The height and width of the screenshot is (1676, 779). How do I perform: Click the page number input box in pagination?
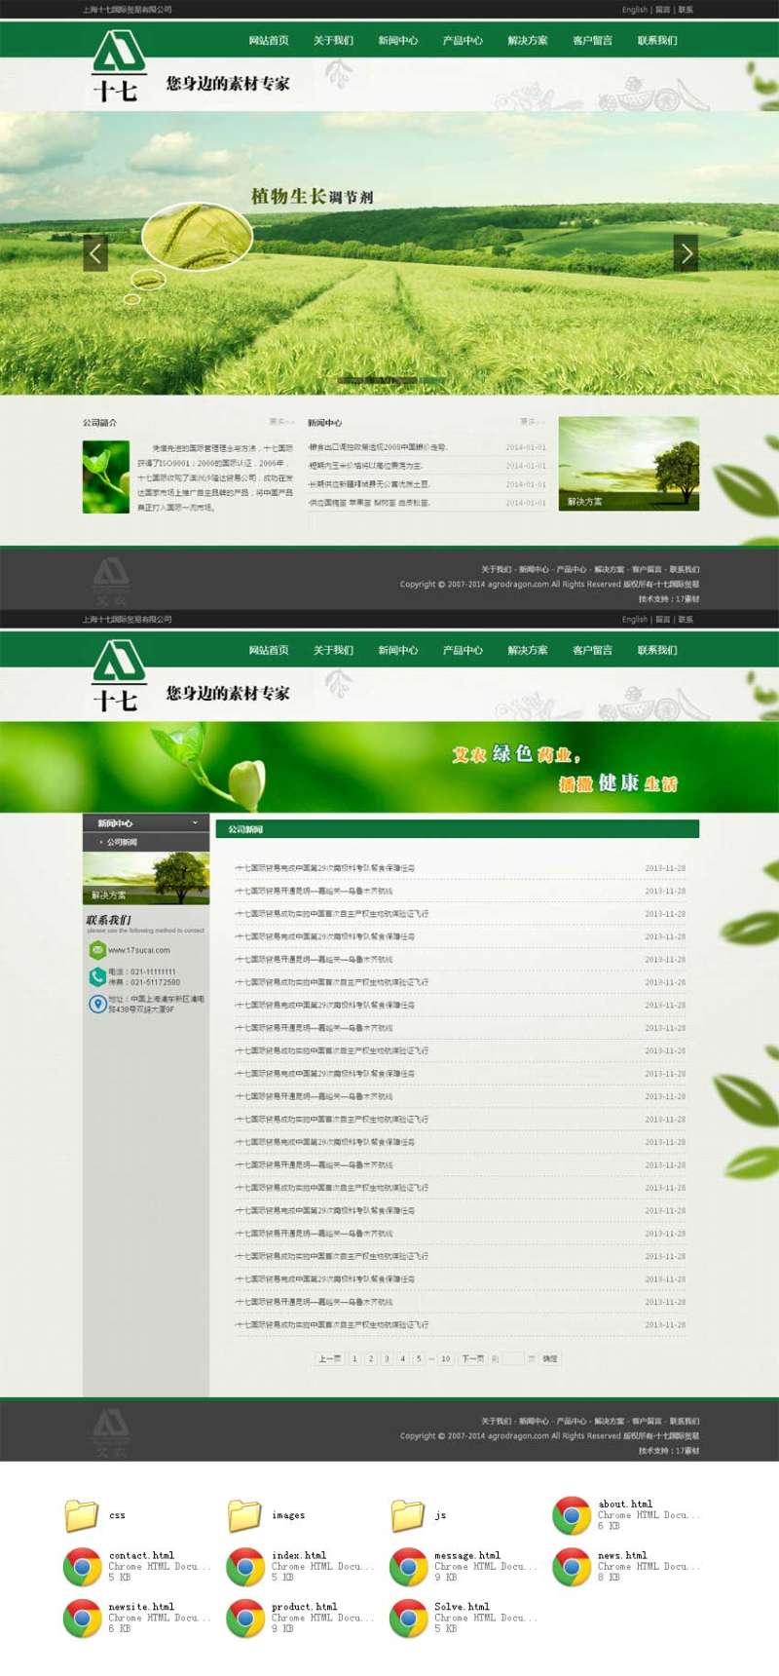(512, 1358)
